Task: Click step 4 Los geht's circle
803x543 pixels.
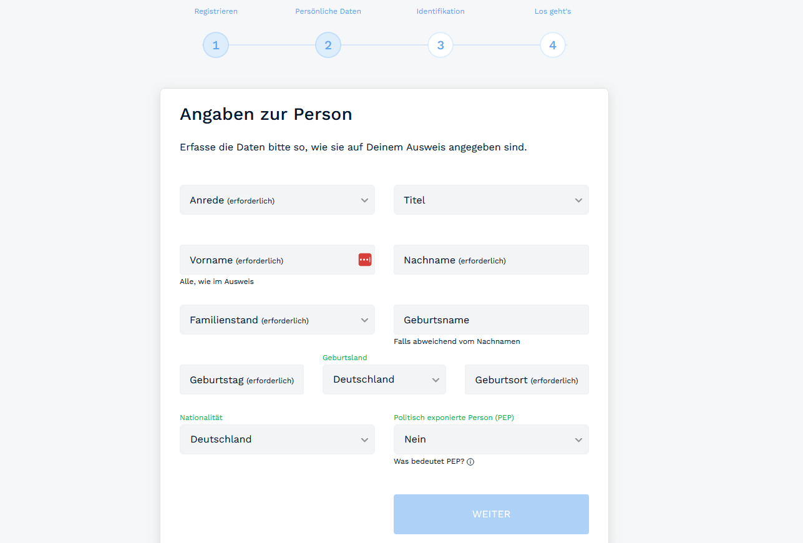Action: (x=553, y=46)
